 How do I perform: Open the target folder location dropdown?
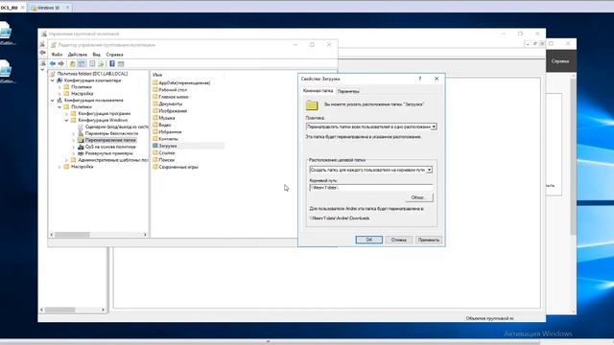pyautogui.click(x=429, y=170)
